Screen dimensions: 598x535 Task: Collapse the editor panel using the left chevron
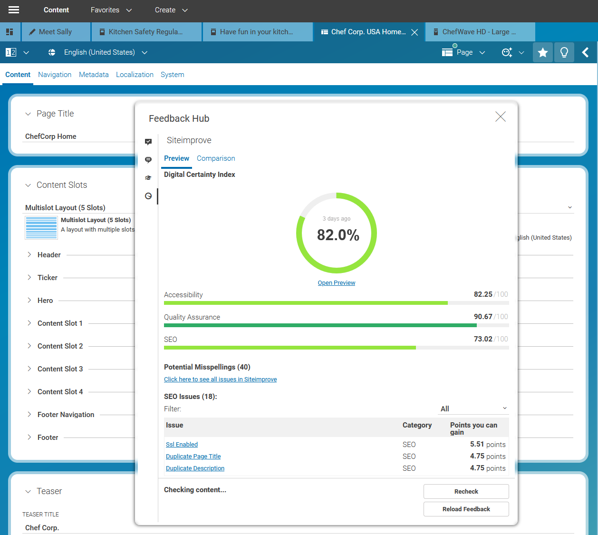tap(586, 52)
